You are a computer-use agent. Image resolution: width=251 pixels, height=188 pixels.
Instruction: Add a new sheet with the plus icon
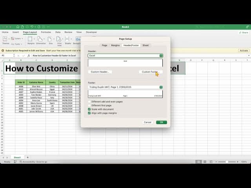pyautogui.click(x=27, y=157)
